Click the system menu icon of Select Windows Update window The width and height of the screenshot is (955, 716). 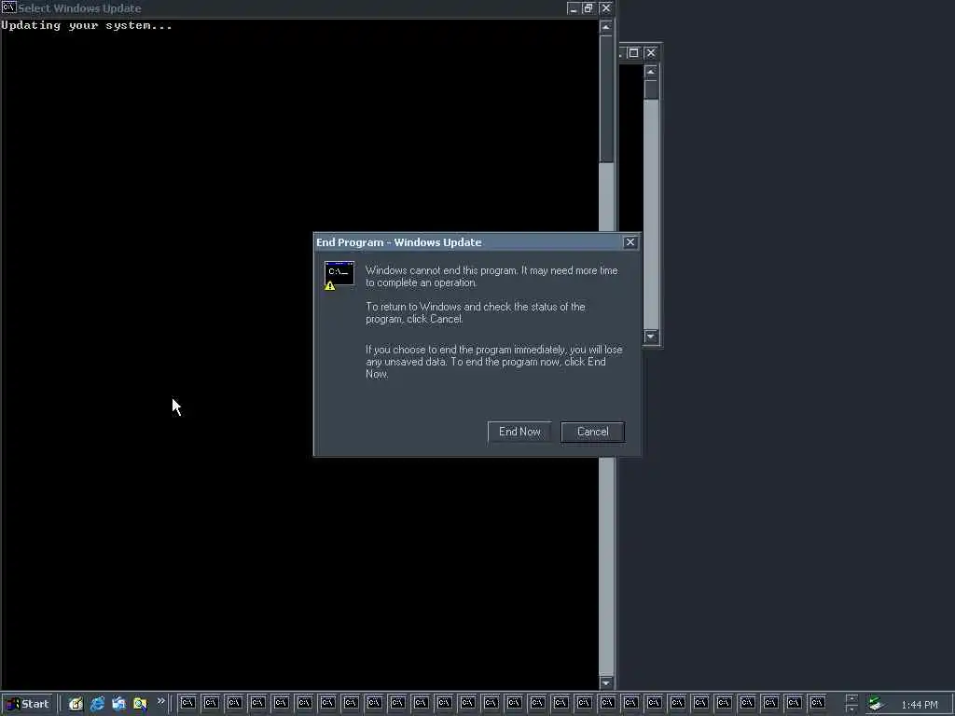pos(8,7)
